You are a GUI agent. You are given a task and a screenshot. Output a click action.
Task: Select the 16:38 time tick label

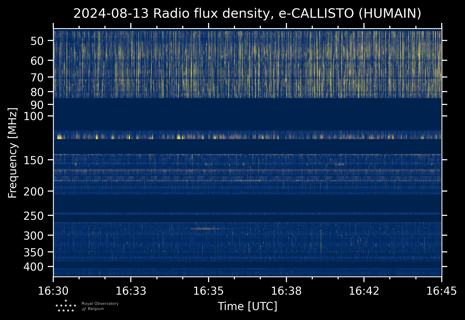pyautogui.click(x=286, y=291)
